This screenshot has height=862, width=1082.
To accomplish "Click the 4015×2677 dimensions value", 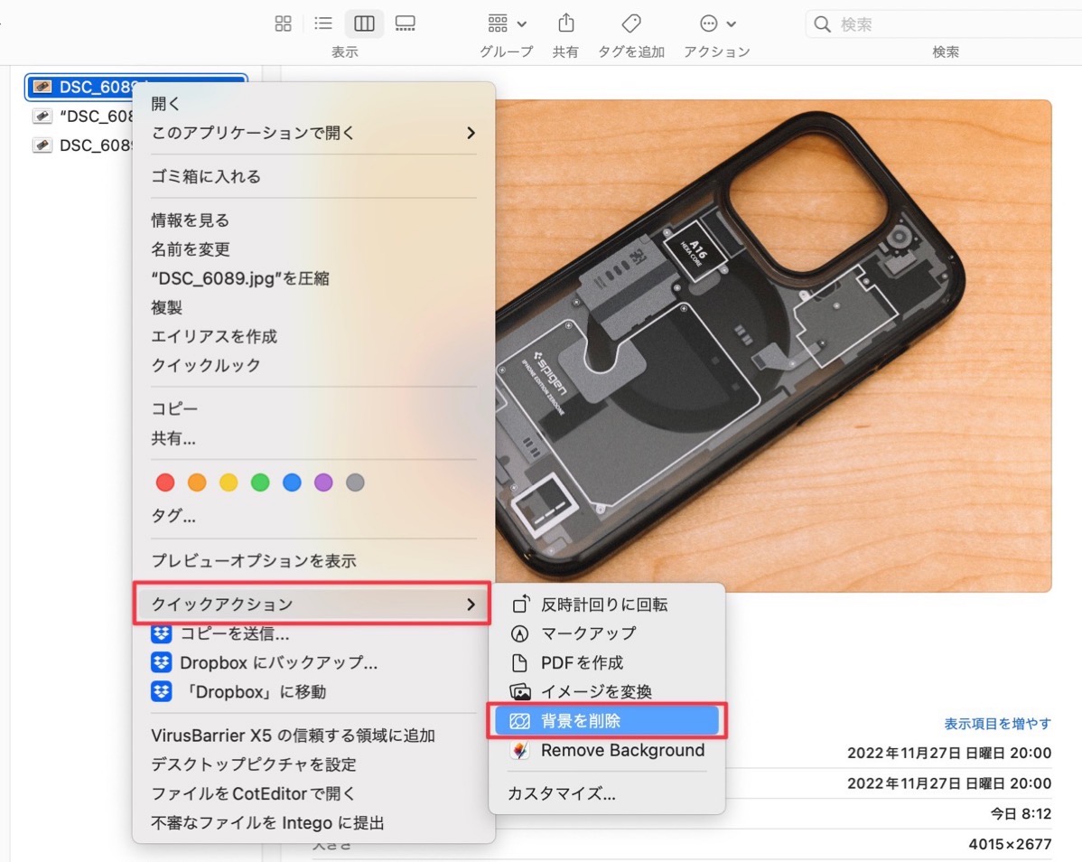I will coord(1010,843).
